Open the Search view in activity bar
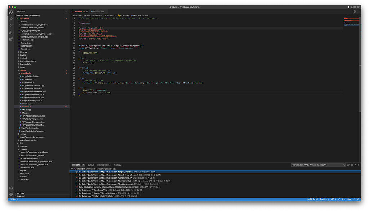This screenshot has height=211, width=369. pyautogui.click(x=11, y=19)
